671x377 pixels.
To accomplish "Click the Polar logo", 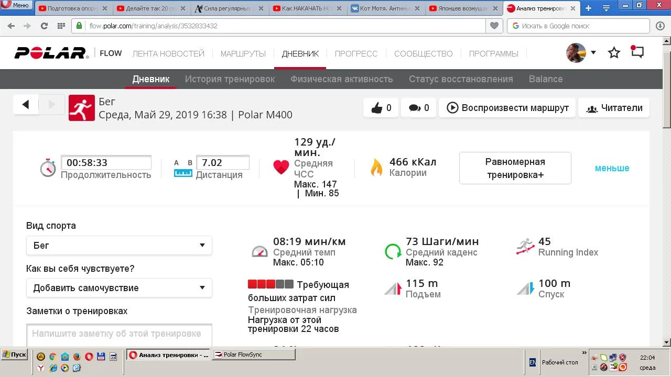I will (51, 53).
